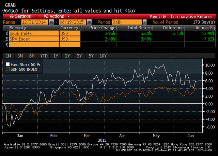The width and height of the screenshot is (218, 156).
Task: Edit the USD currency field for SX5E Index
Action: (70, 33)
